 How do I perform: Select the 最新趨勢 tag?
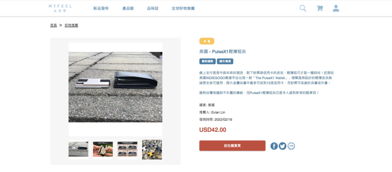pos(207,61)
